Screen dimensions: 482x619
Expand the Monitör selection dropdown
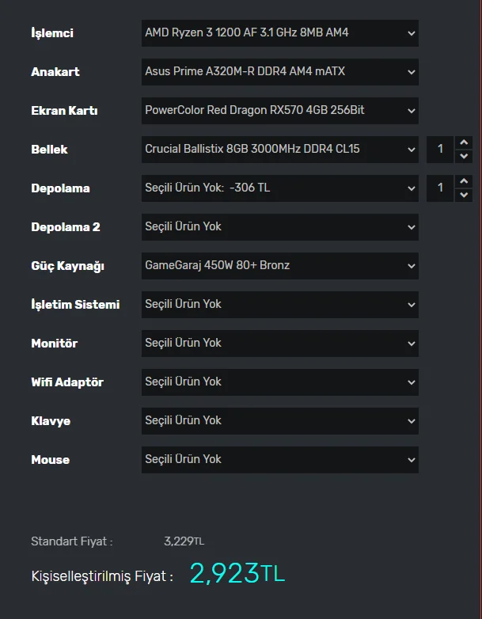coord(279,344)
